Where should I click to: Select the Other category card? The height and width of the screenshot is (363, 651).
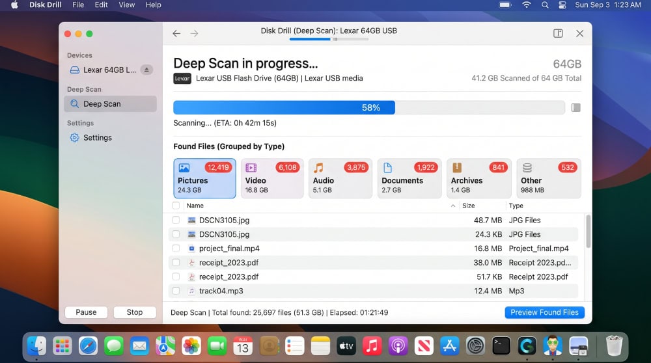pos(548,178)
